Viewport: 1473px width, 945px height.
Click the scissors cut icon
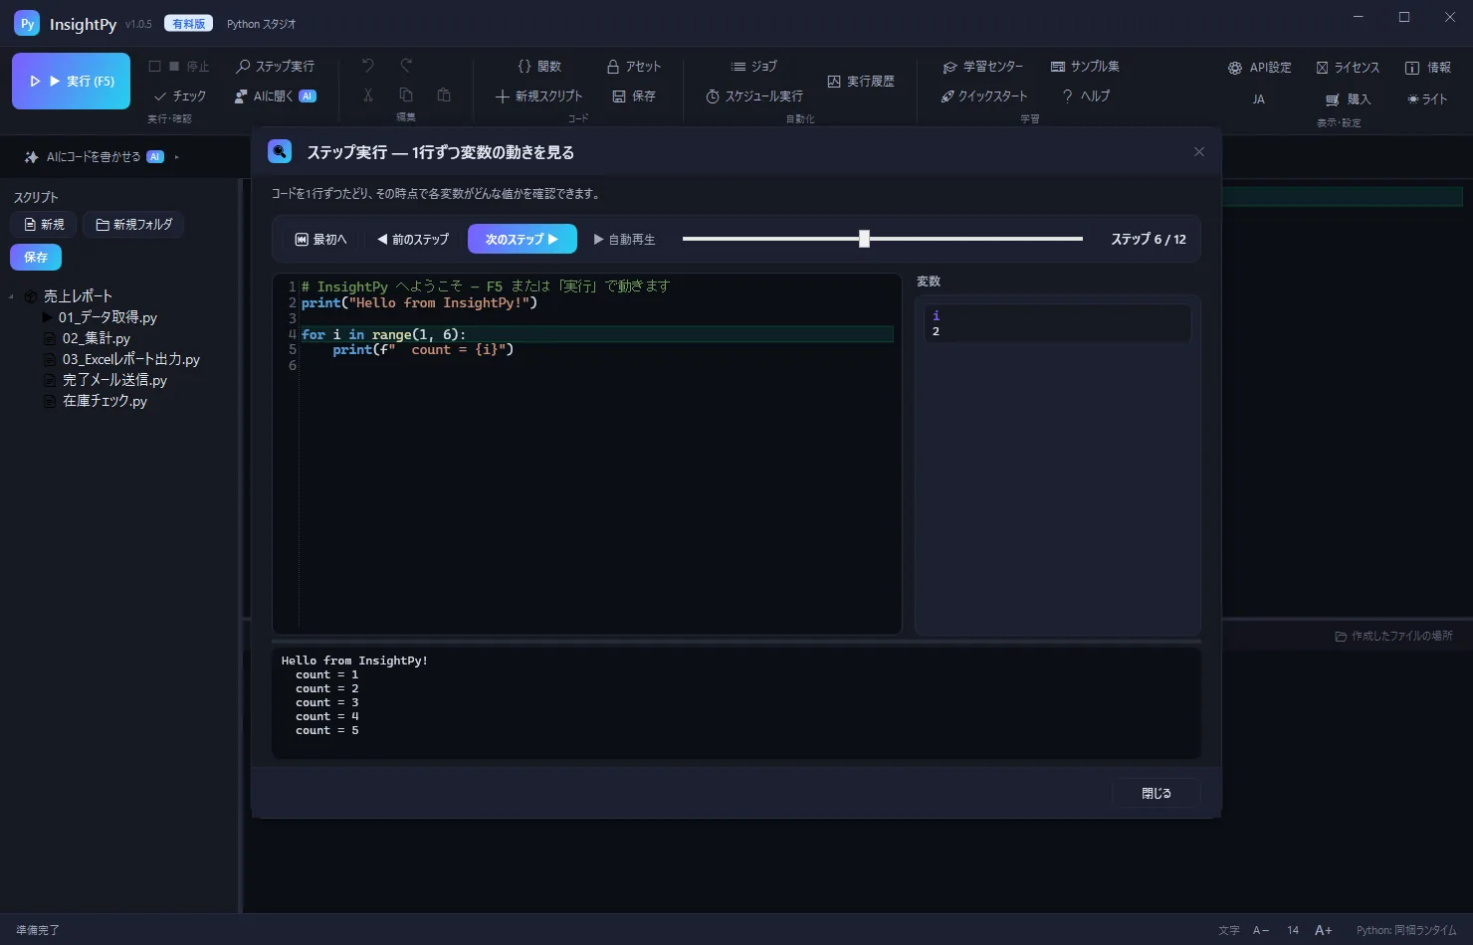point(368,95)
